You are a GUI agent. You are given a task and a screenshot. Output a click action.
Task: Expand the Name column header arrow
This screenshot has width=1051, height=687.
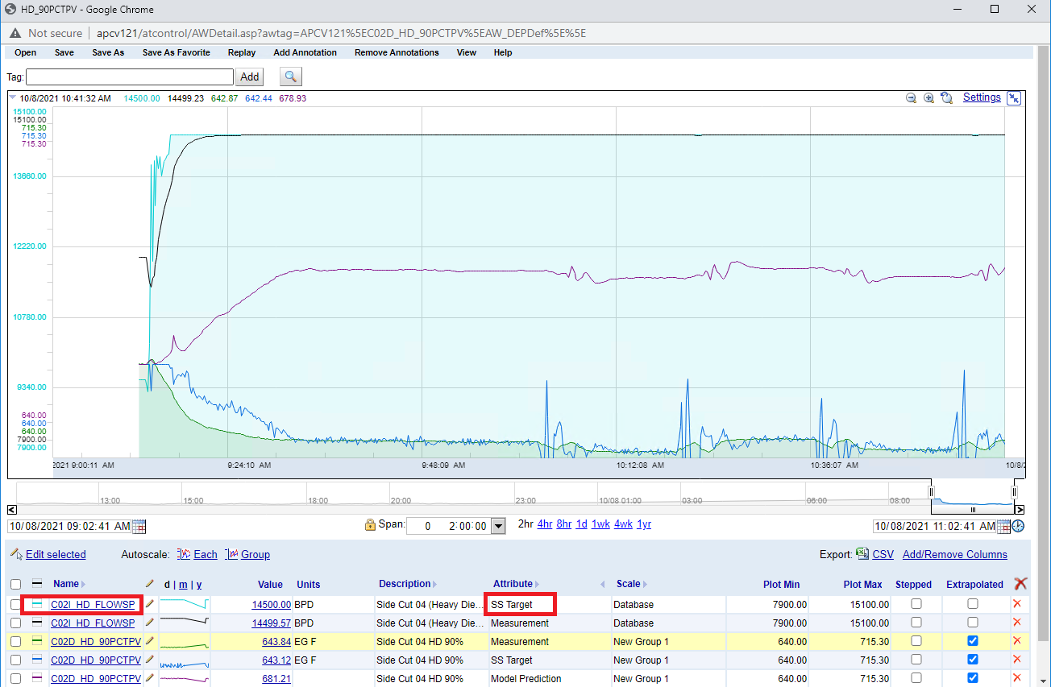(x=83, y=585)
